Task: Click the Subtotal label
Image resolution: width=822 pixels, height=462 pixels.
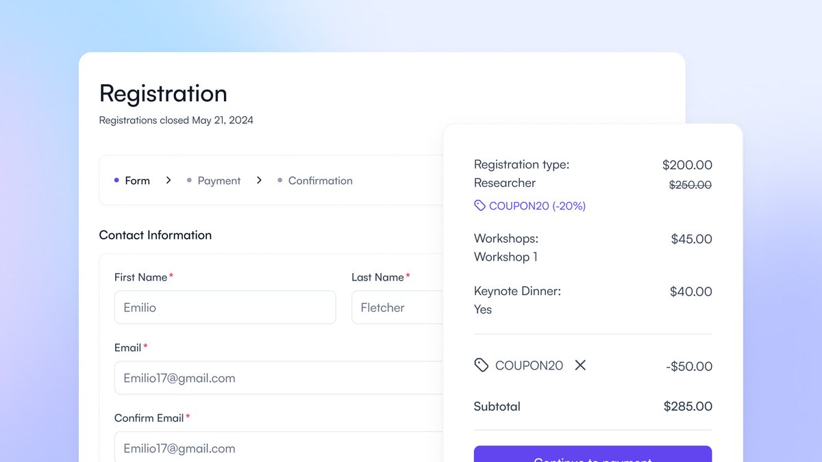Action: 497,406
